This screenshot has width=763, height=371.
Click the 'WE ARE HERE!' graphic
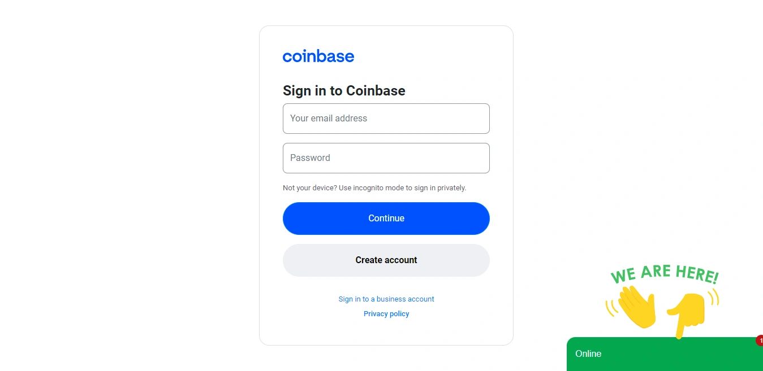663,275
